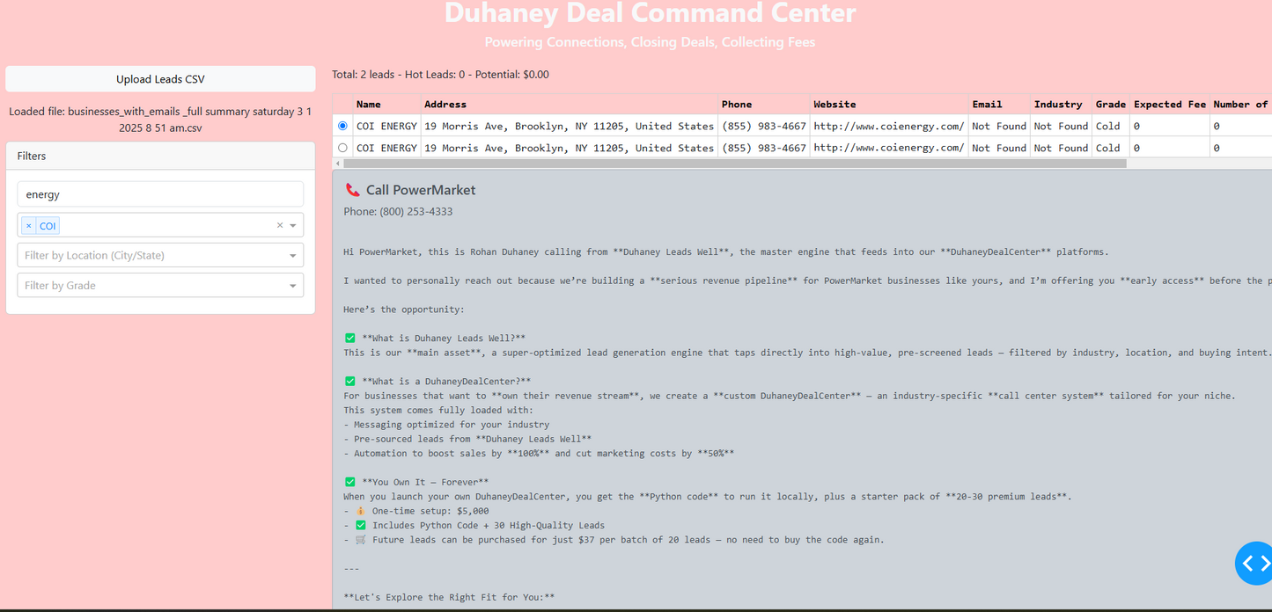The height and width of the screenshot is (612, 1272).
Task: Click the "Loaded file" name text
Action: coord(160,120)
